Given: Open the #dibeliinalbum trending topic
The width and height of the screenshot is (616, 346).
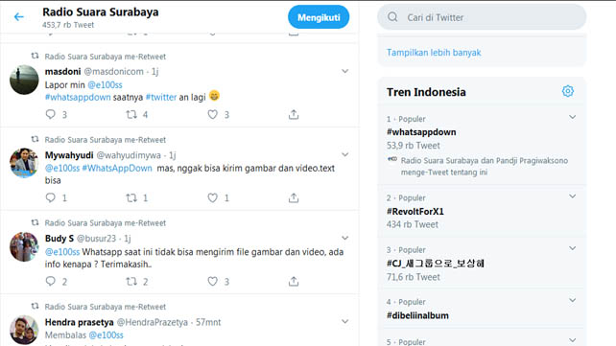Looking at the screenshot, I should (x=417, y=315).
